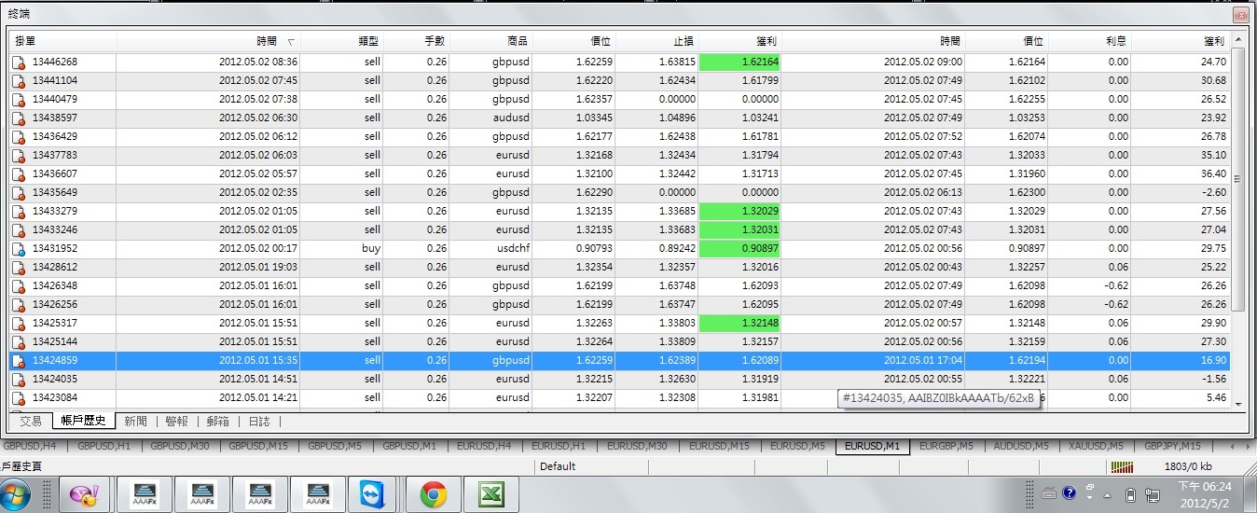
Task: Open the 新聞 tab
Action: (x=135, y=422)
